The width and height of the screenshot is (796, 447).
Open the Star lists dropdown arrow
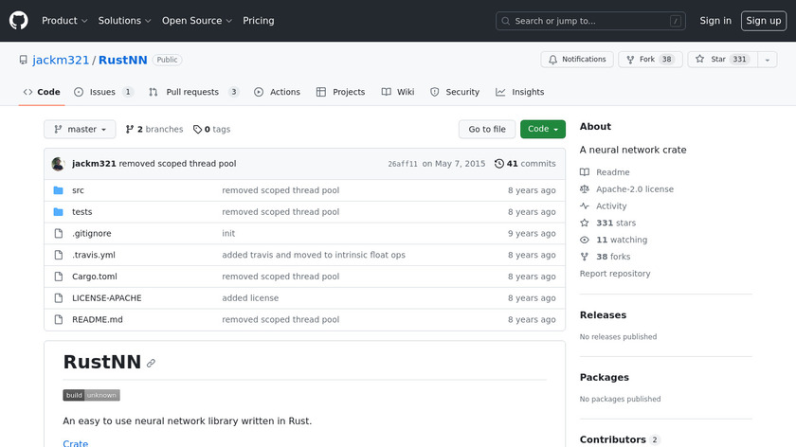pyautogui.click(x=768, y=60)
